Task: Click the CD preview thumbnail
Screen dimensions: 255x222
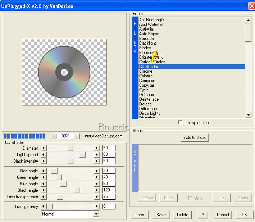Action: click(x=64, y=72)
